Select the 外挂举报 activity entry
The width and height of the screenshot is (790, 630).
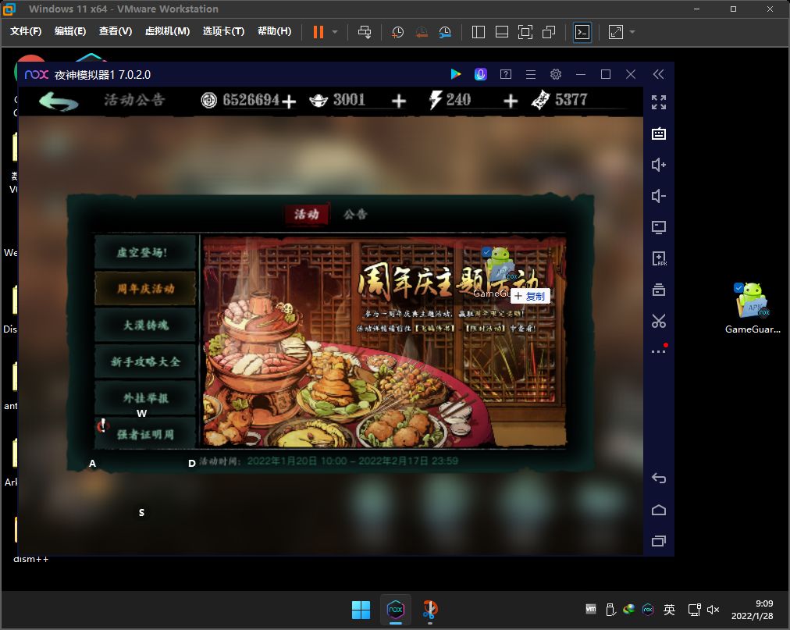pos(145,397)
